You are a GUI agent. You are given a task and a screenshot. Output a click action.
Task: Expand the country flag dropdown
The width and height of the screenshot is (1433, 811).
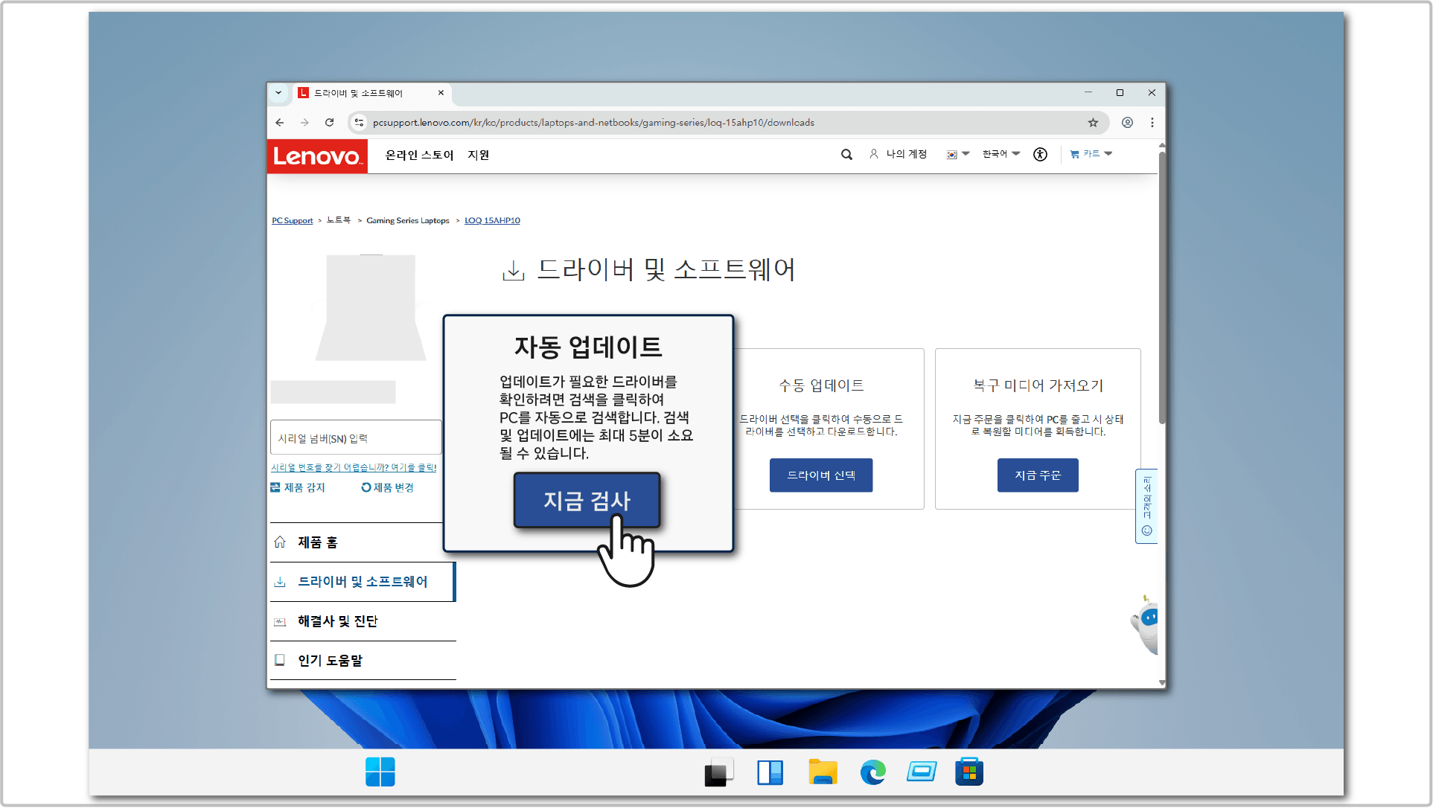pos(957,154)
